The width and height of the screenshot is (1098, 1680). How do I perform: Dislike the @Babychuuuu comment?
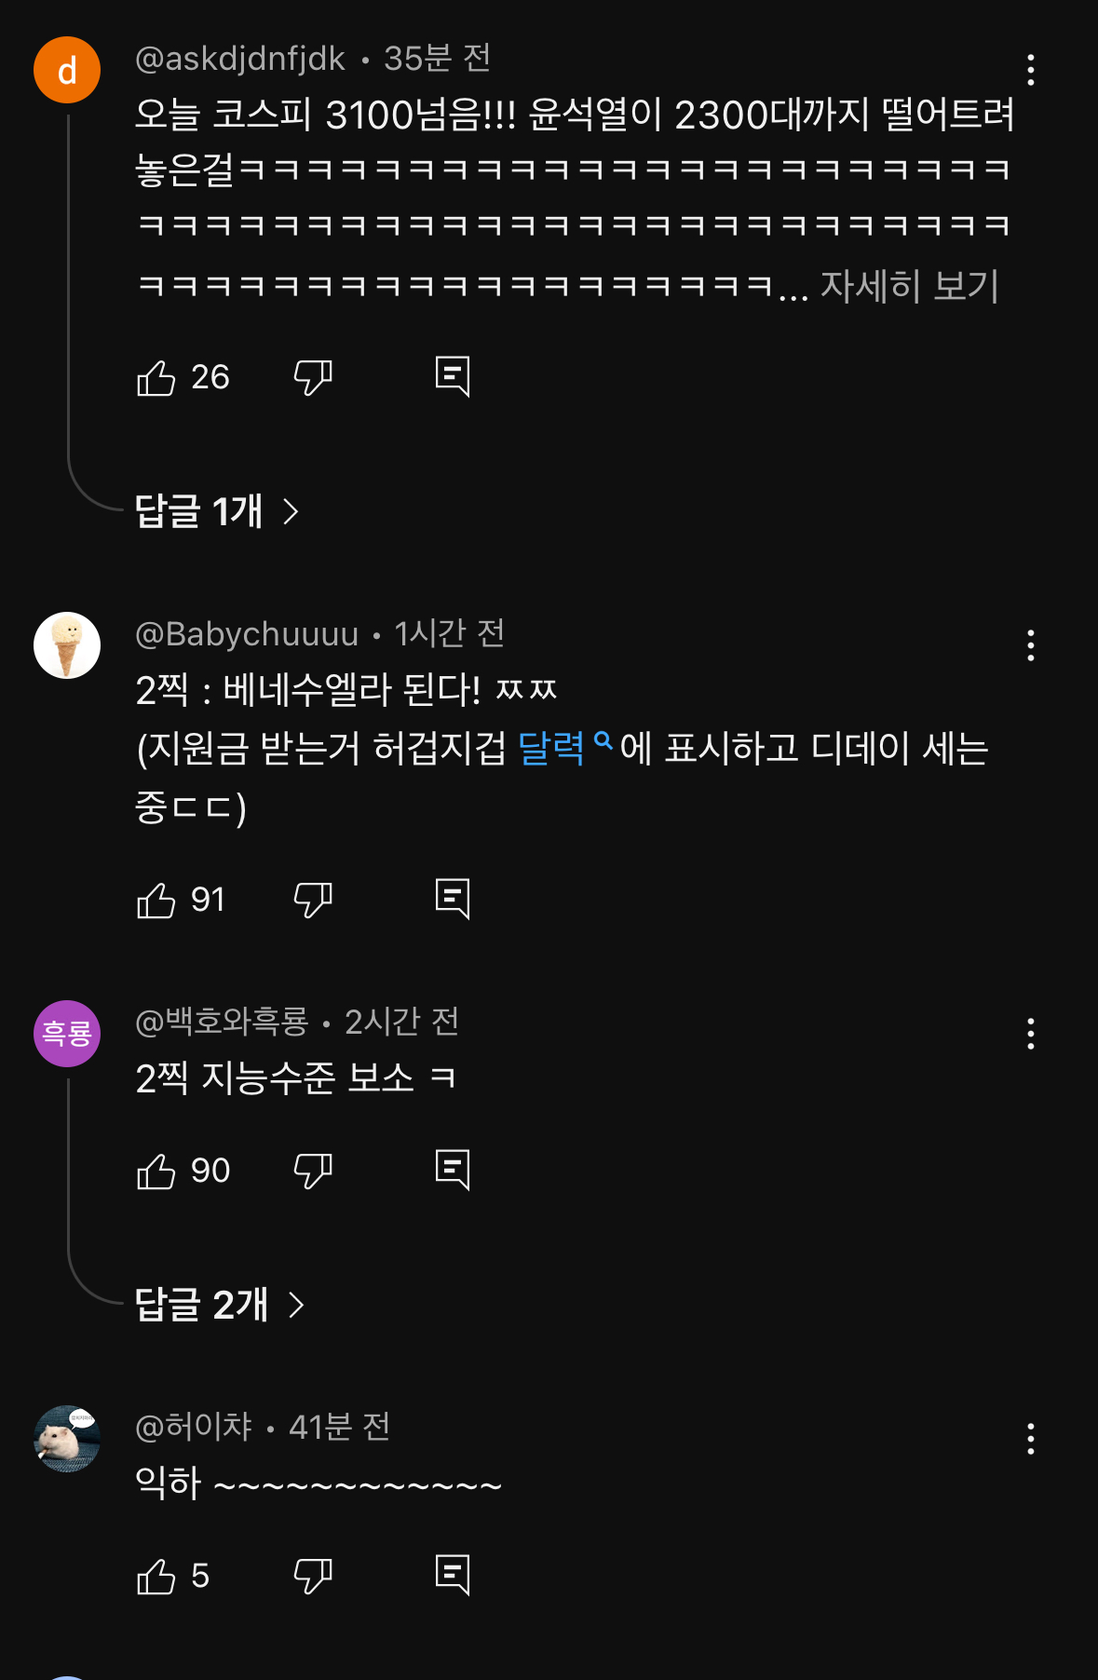(x=313, y=900)
